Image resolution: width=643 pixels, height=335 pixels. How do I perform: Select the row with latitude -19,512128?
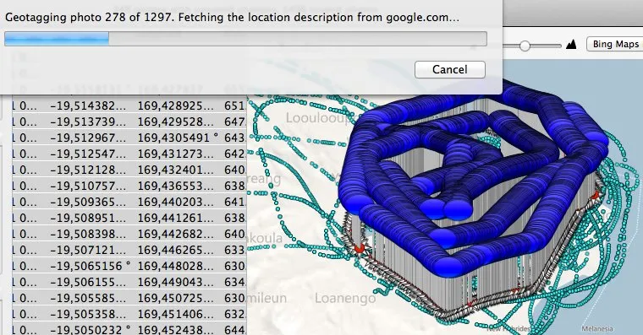[129, 170]
